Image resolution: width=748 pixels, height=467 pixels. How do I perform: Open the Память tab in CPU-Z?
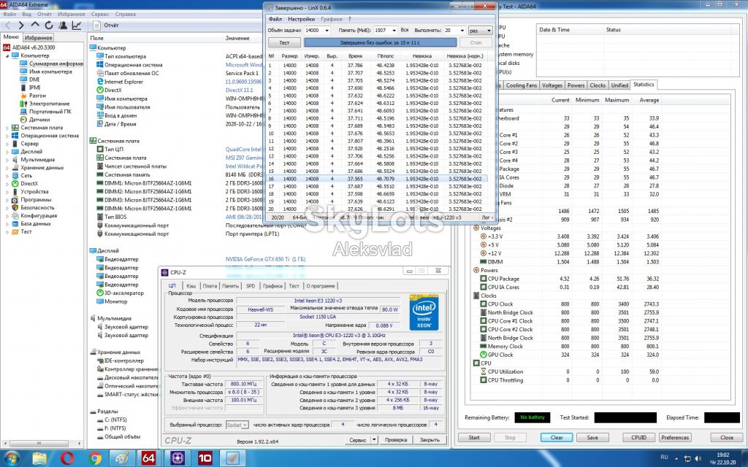pyautogui.click(x=230, y=286)
